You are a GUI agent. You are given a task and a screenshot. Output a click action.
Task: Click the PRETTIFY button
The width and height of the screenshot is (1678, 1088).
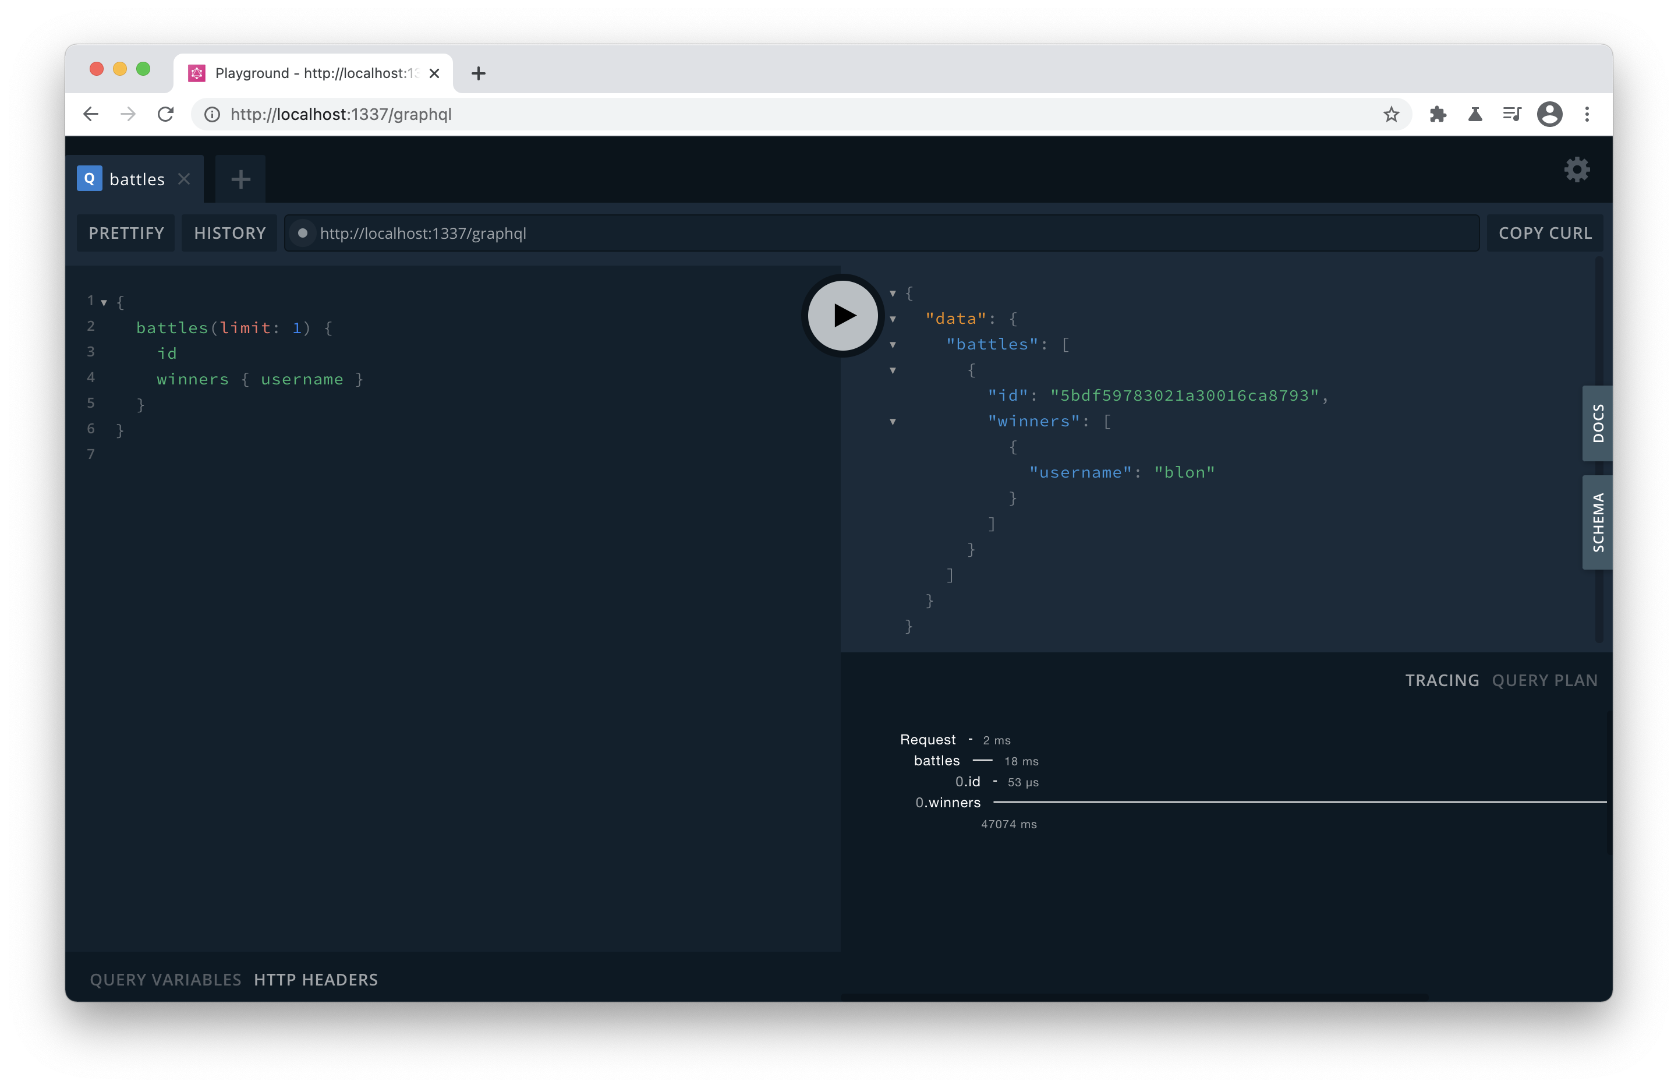coord(126,233)
